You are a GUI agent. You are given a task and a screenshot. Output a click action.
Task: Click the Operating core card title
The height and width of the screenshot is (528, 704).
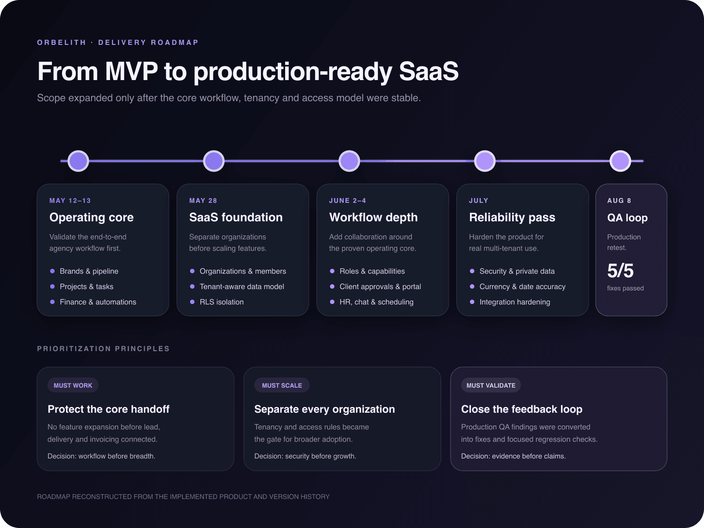tap(92, 217)
